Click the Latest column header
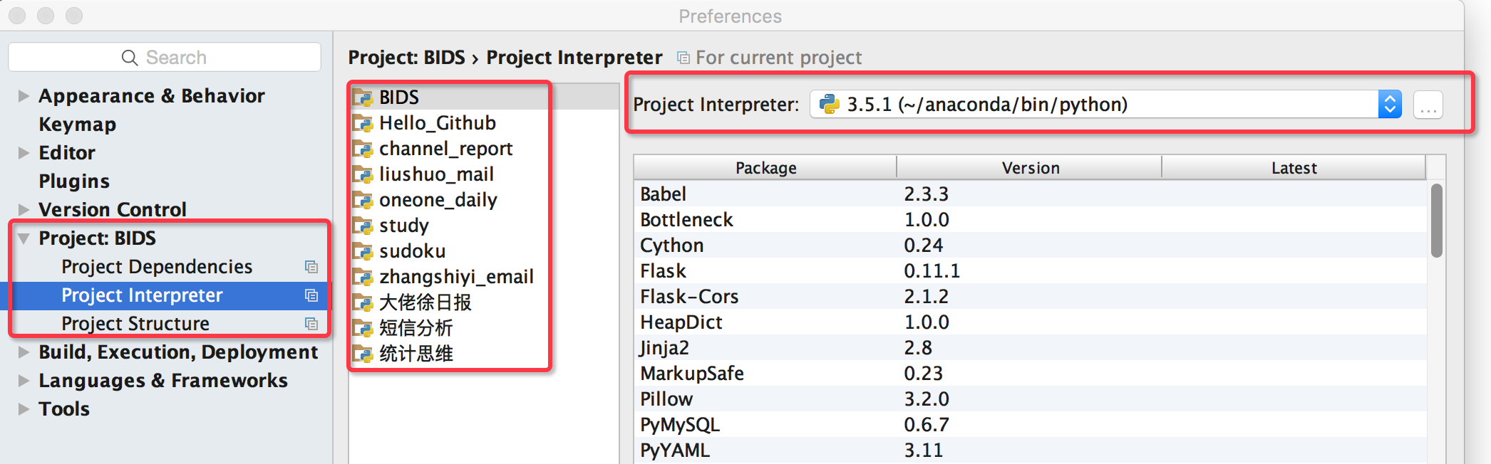Image resolution: width=1491 pixels, height=464 pixels. (x=1294, y=168)
